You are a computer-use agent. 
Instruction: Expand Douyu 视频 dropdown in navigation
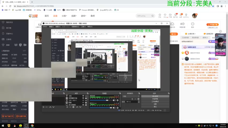click(74, 16)
